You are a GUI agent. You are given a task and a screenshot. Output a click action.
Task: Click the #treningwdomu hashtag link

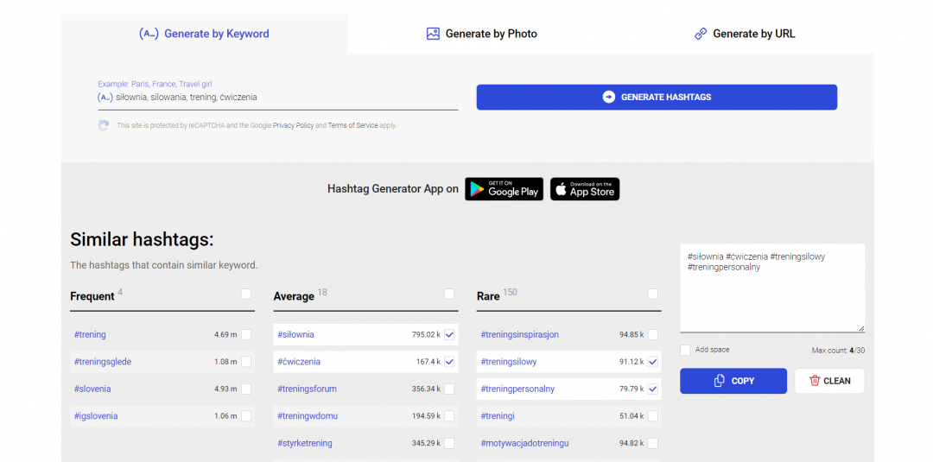(308, 416)
